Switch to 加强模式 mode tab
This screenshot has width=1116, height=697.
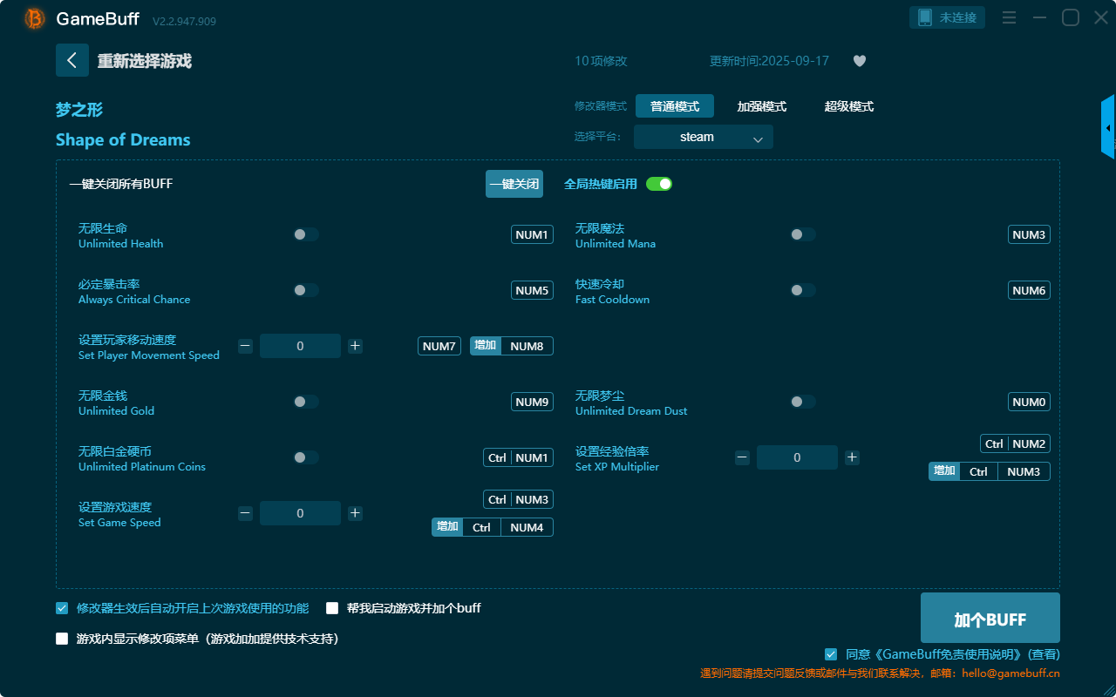762,106
